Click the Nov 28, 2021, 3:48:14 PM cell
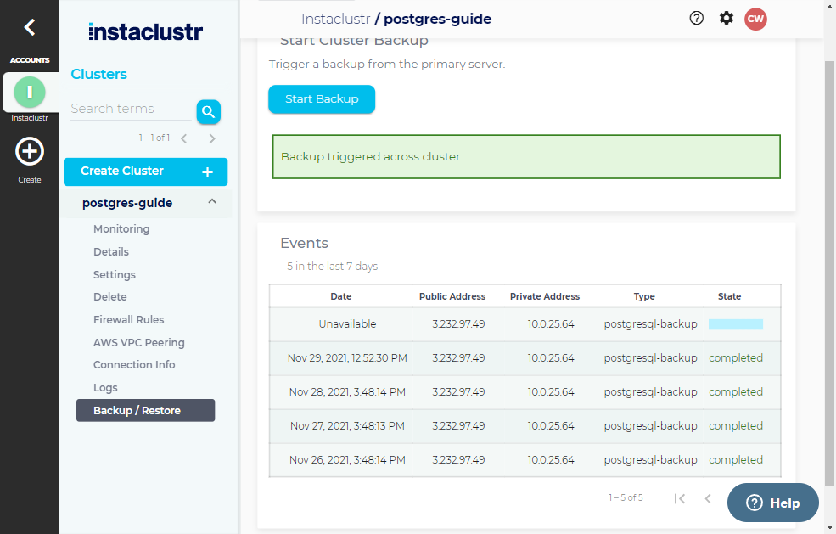This screenshot has height=534, width=836. pos(347,392)
